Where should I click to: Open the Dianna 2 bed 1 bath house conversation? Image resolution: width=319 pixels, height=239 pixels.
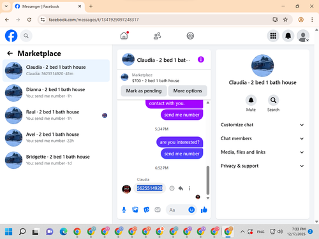pos(56,93)
